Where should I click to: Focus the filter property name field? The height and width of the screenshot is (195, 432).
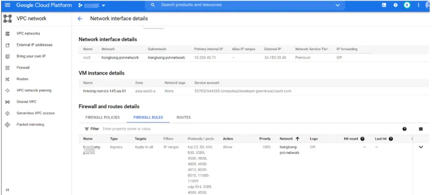point(127,129)
